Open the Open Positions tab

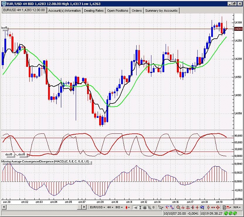pyautogui.click(x=118, y=11)
